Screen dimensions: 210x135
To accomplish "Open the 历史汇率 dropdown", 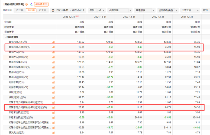I will [190, 10].
